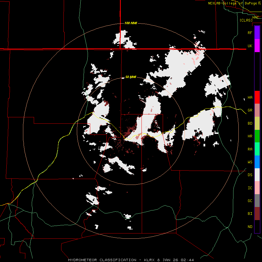The image size is (262, 262).
Task: Click the 'UK' legend label text
Action: 250,46
